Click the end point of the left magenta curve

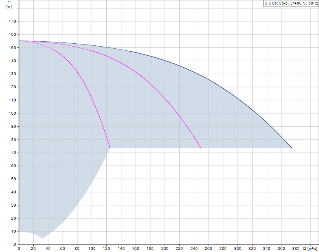[x=110, y=148]
